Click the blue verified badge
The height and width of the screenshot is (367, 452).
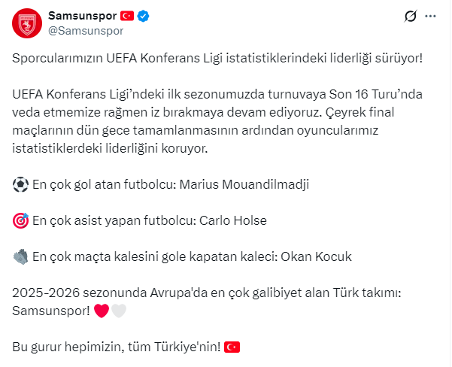(142, 16)
